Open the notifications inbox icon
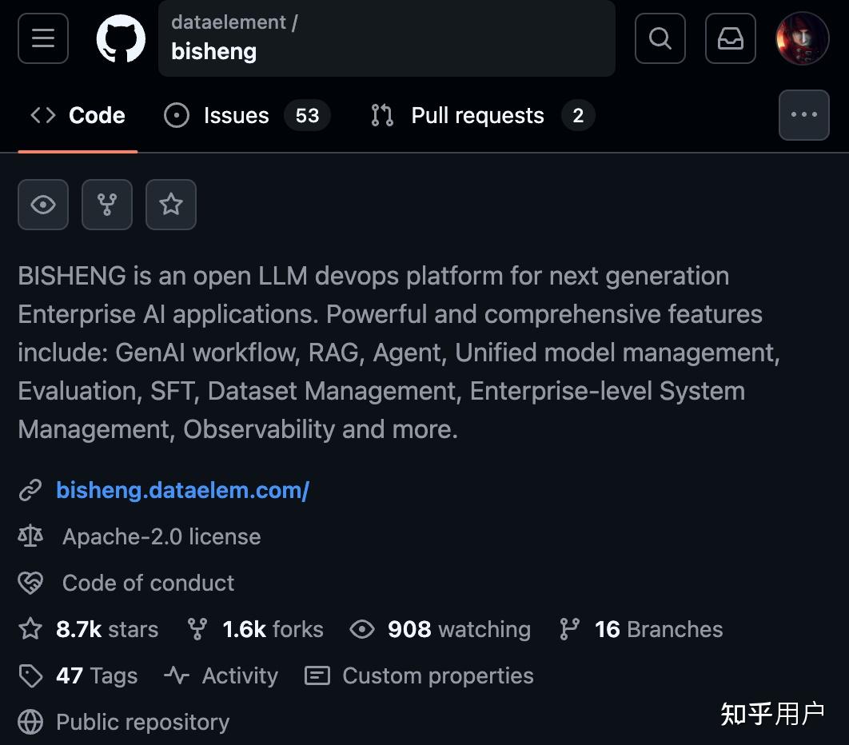Image resolution: width=849 pixels, height=745 pixels. point(730,38)
